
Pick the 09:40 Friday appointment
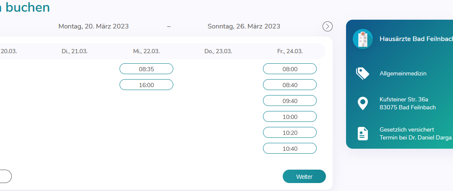[x=290, y=101]
